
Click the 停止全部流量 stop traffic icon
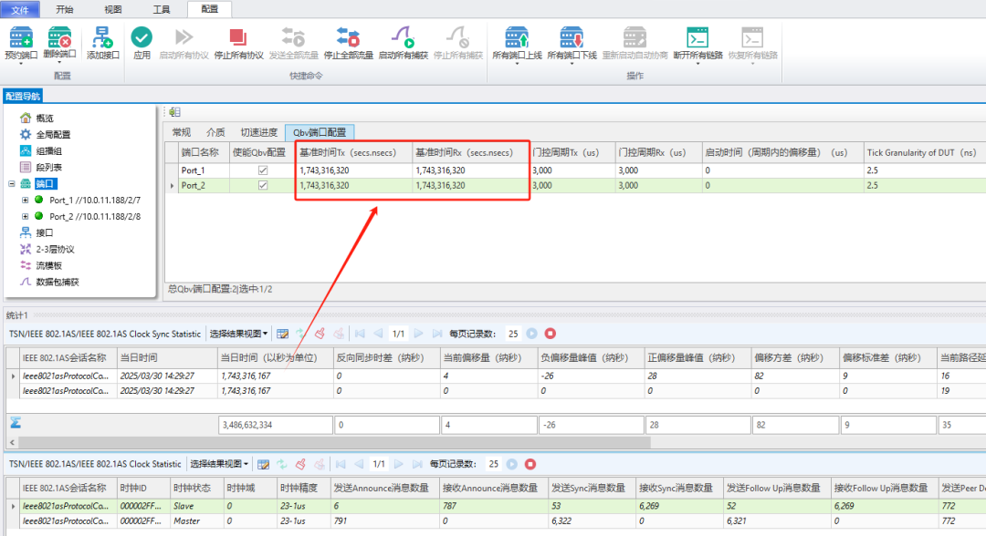[x=348, y=37]
